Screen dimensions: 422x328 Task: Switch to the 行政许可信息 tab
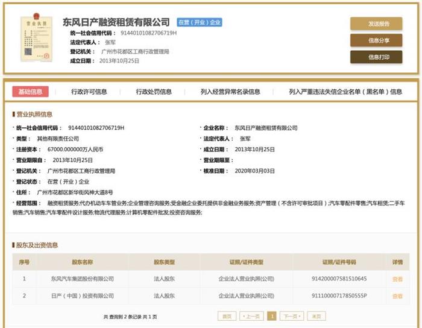point(89,92)
